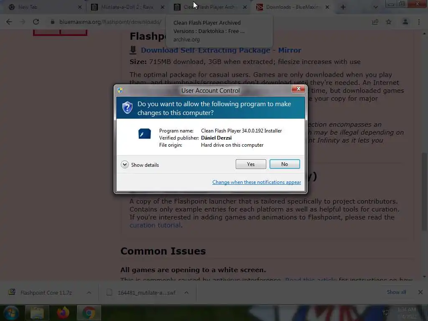
Task: Open Firefox from the taskbar
Action: coord(63,313)
